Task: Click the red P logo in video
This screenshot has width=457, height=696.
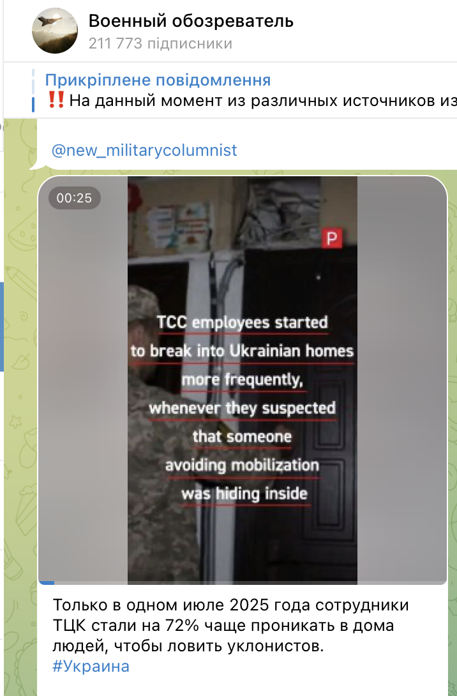Action: [x=332, y=238]
